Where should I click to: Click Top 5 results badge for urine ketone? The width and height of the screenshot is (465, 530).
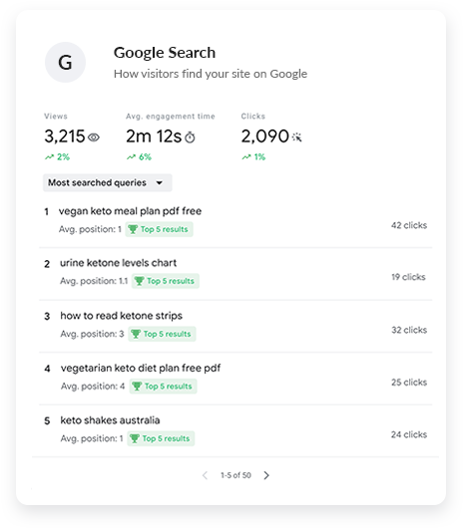(166, 281)
